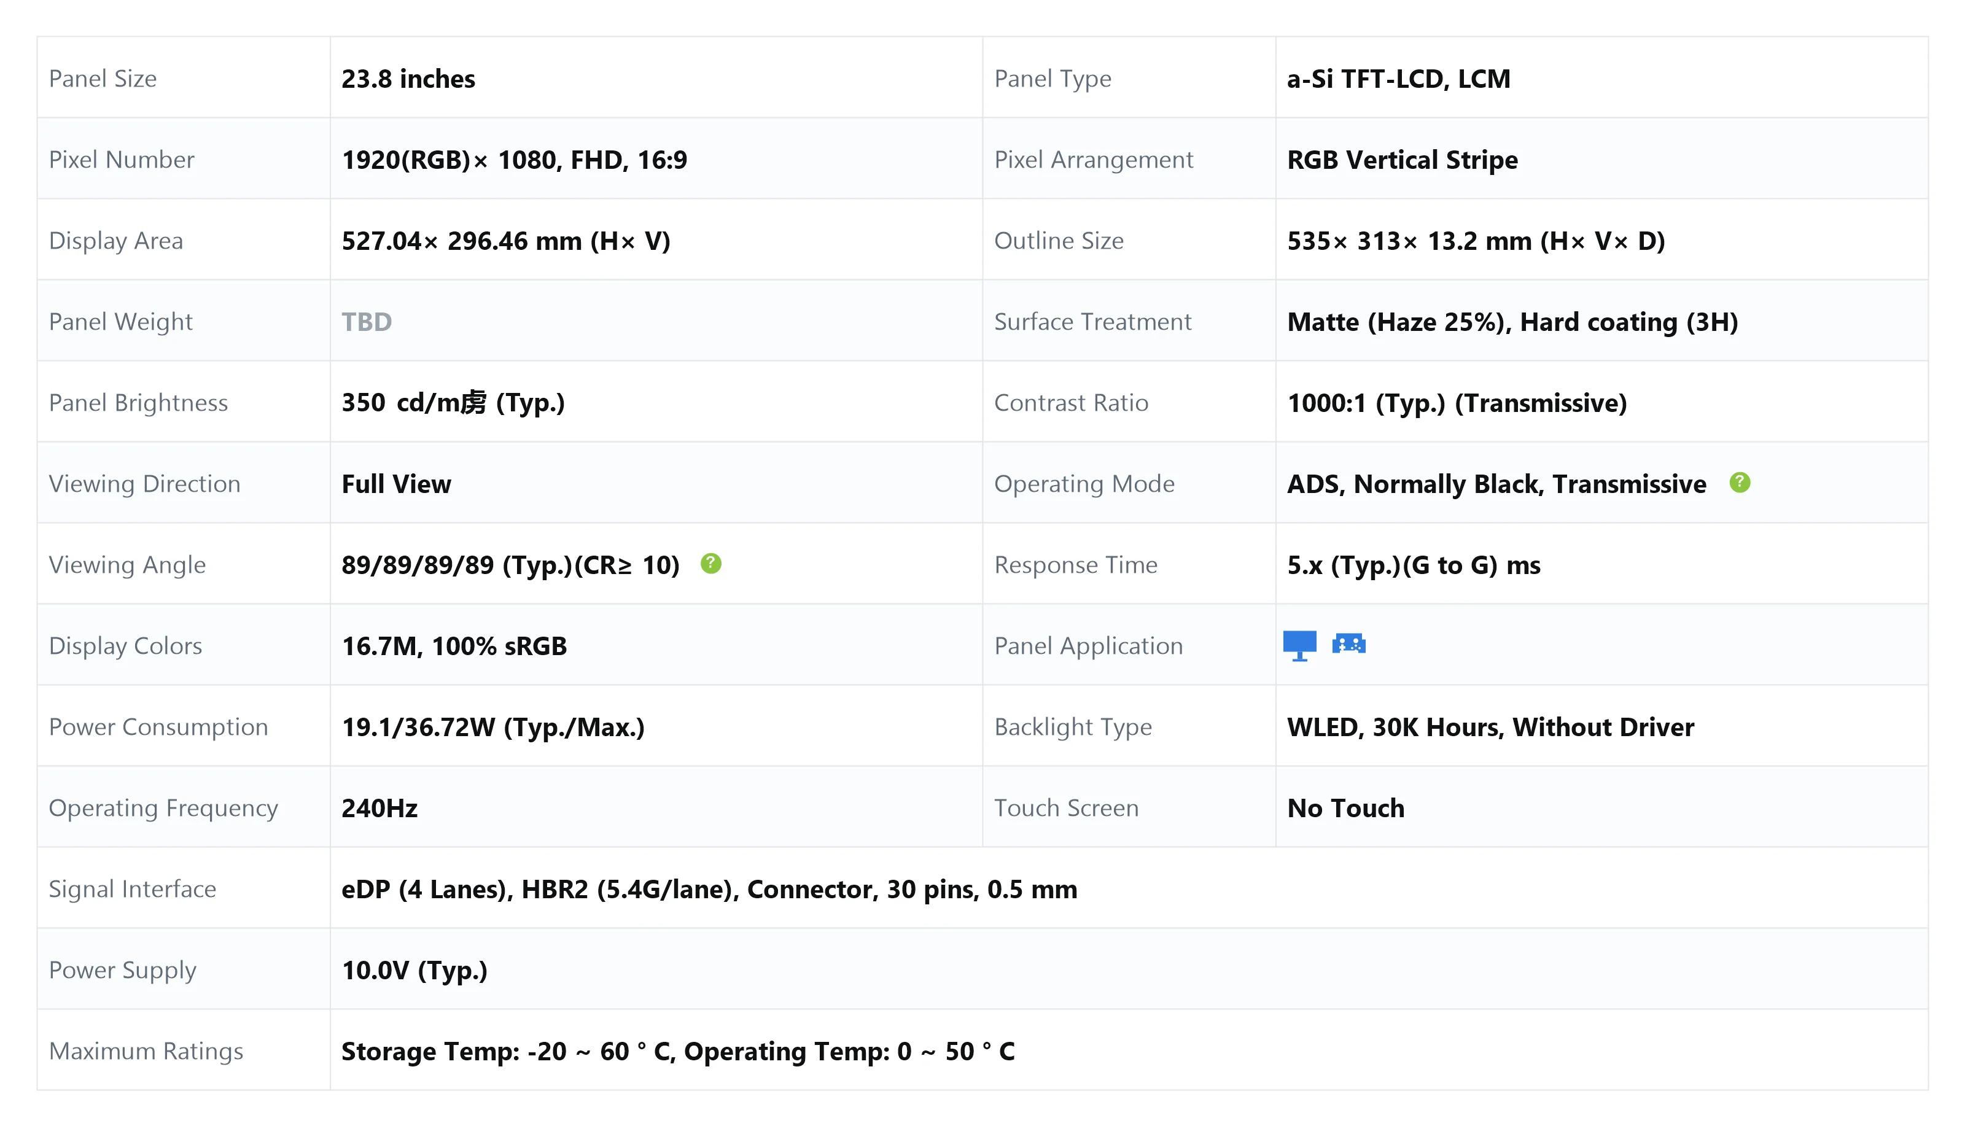Select 'ADS, Normally Black, Transmissive' text
Image resolution: width=1965 pixels, height=1126 pixels.
1496,484
